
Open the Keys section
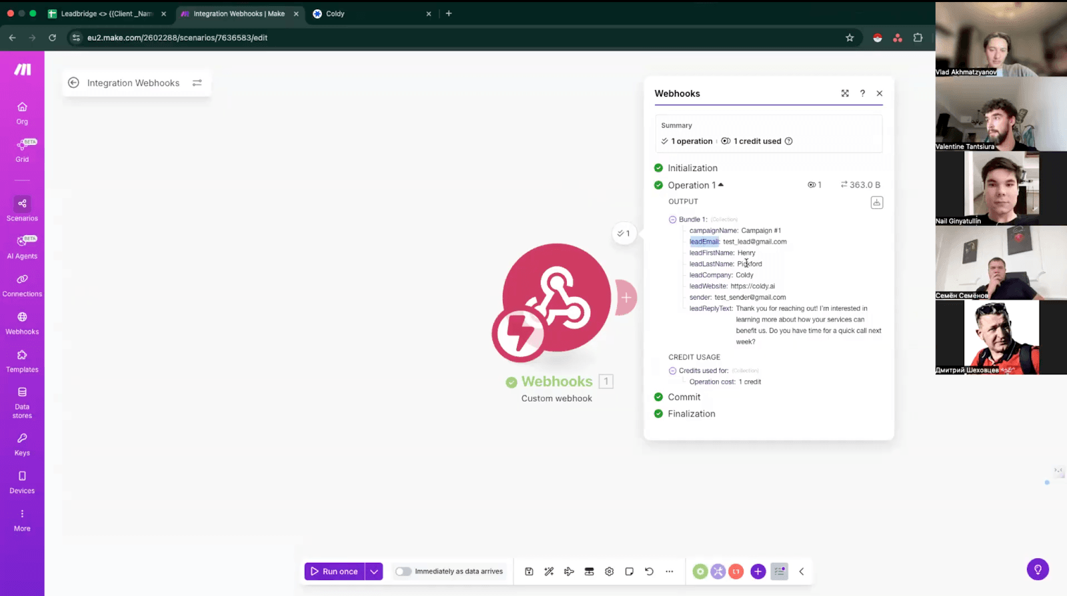[22, 444]
